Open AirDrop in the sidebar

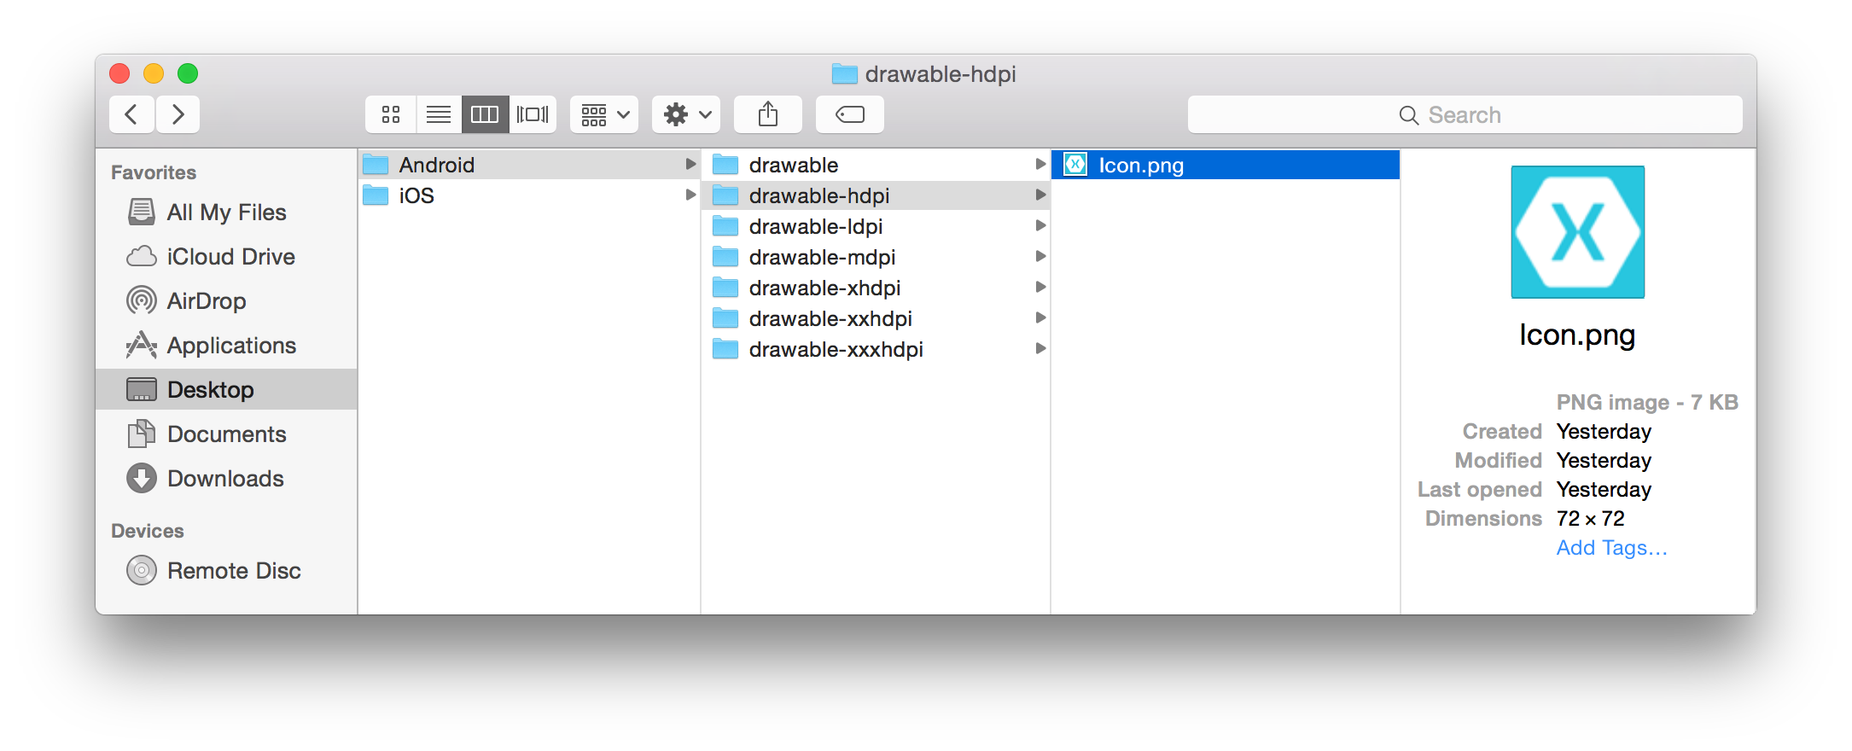[x=206, y=301]
